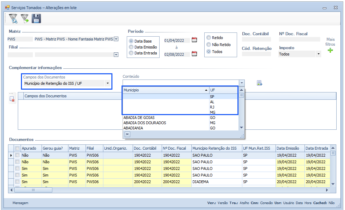Expand the Imposto dropdown
The width and height of the screenshot is (345, 210).
pyautogui.click(x=318, y=54)
